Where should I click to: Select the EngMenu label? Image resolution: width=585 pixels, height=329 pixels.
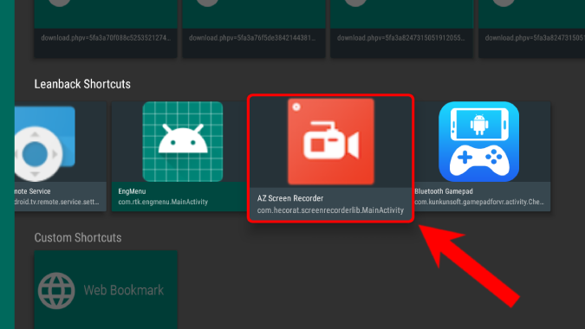pos(132,191)
